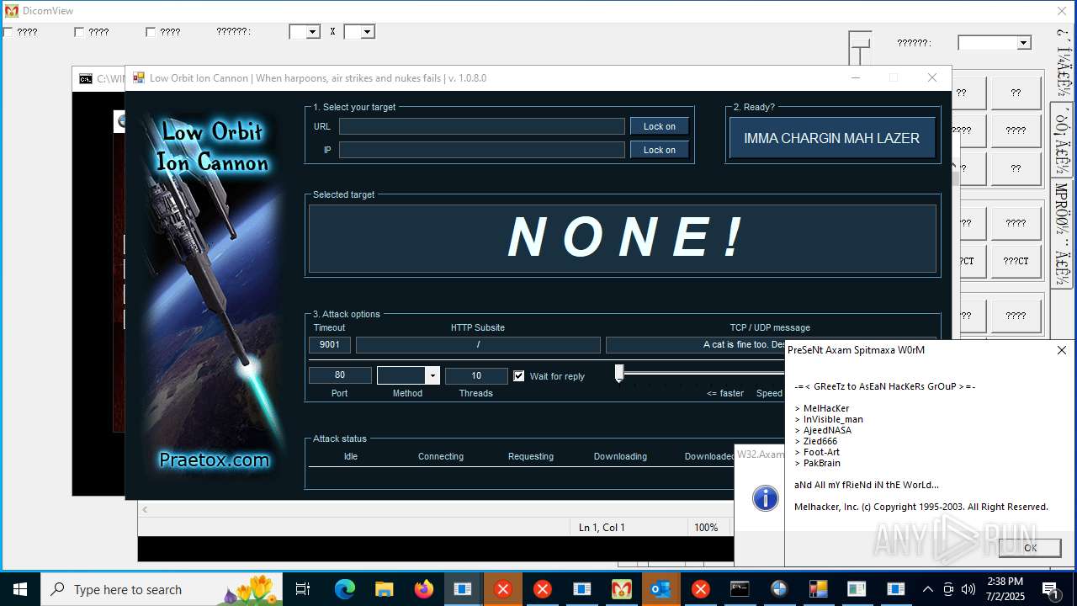Switch to the Command Prompt taskbar icon
The width and height of the screenshot is (1077, 606).
point(740,589)
